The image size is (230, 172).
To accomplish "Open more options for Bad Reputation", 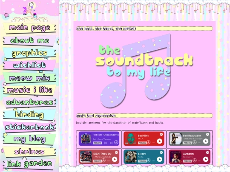I will tap(199, 143).
